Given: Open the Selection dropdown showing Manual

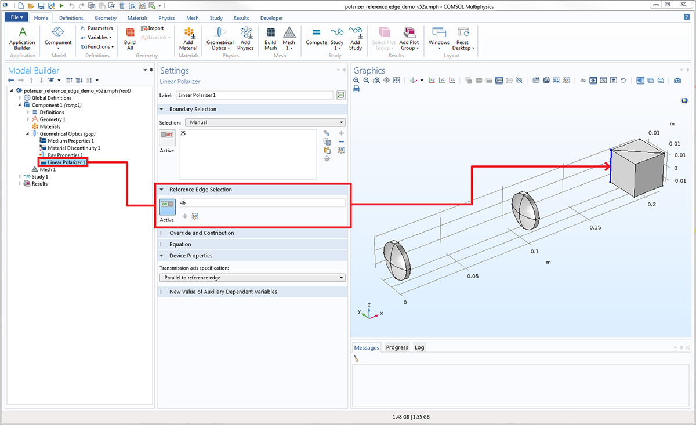Looking at the screenshot, I should pyautogui.click(x=264, y=122).
